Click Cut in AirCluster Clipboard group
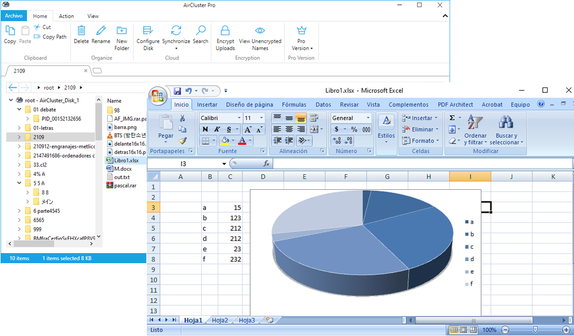 click(43, 27)
